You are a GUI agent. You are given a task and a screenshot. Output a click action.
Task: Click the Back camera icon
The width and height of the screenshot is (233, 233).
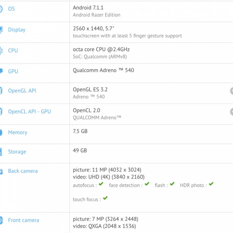click(x=1, y=171)
